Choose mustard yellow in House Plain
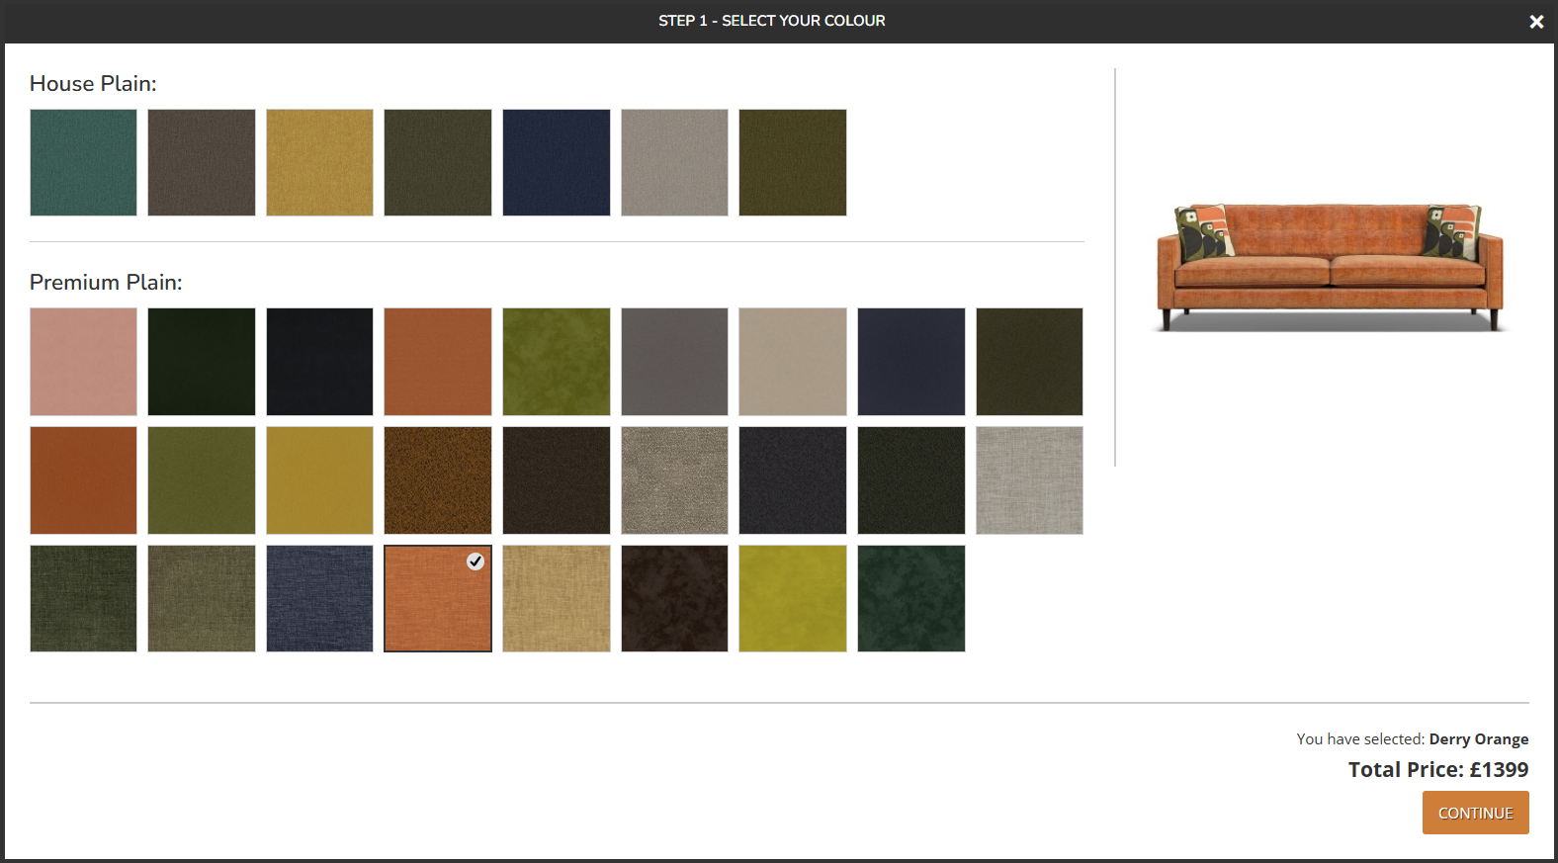The image size is (1558, 863). pos(319,162)
